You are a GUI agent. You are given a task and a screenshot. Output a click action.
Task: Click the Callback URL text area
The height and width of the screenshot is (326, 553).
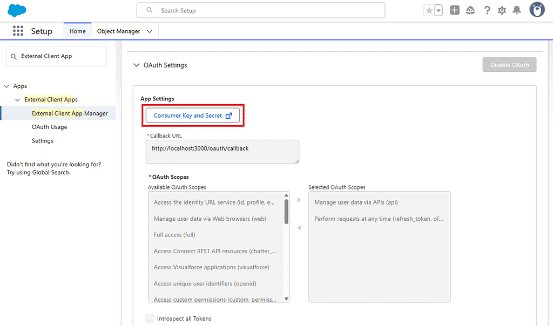222,152
